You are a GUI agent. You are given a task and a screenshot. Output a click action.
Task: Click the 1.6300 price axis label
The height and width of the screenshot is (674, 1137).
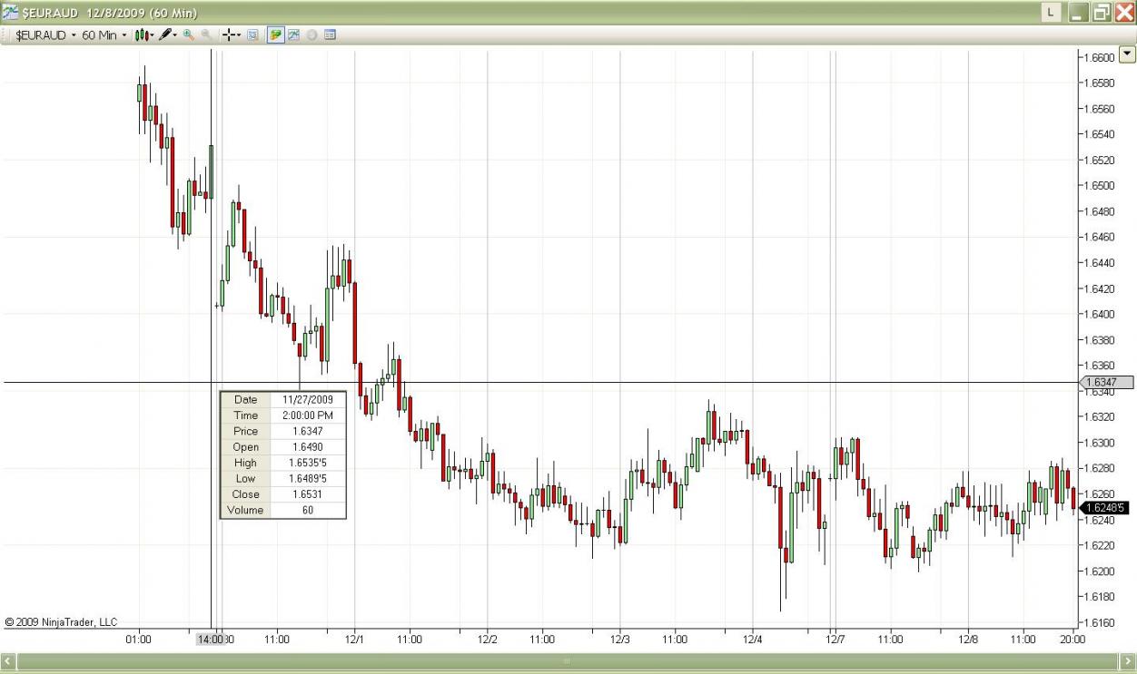click(1100, 443)
